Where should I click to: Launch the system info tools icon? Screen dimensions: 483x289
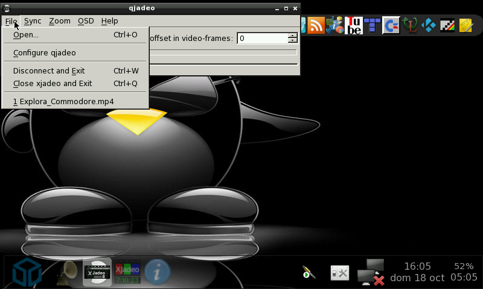tap(335, 25)
